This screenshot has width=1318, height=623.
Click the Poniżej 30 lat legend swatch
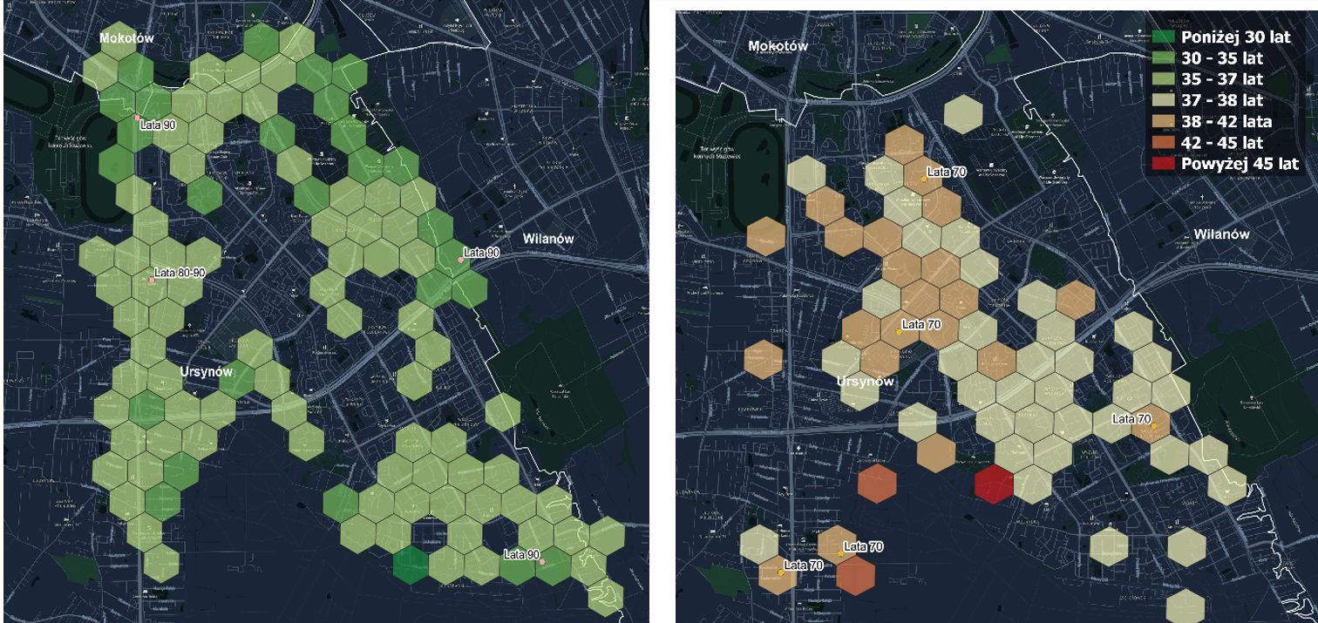[x=1162, y=37]
